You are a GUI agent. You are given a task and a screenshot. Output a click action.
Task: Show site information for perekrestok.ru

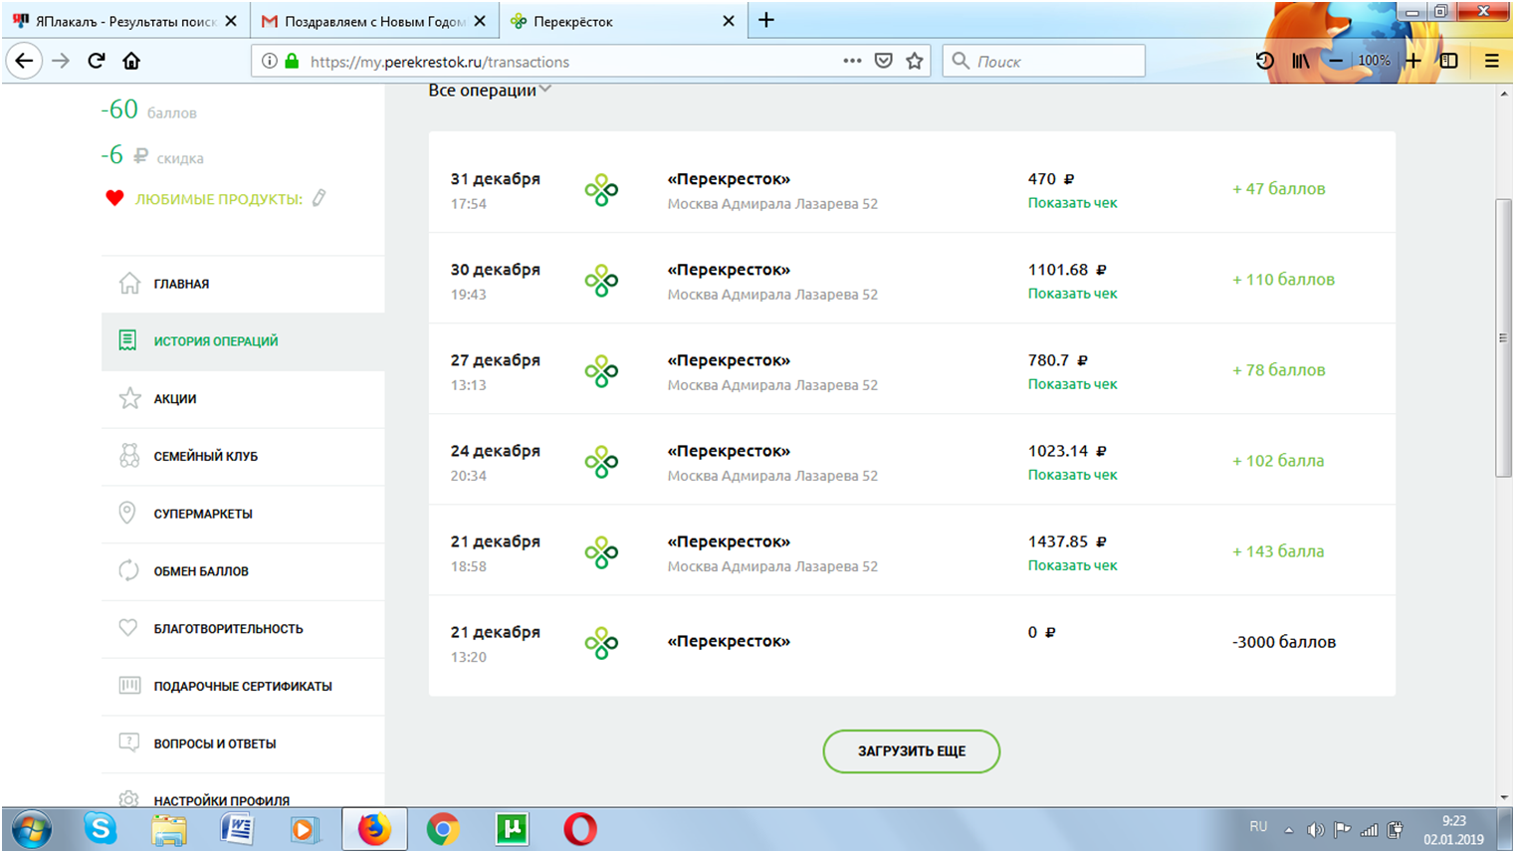(x=269, y=61)
